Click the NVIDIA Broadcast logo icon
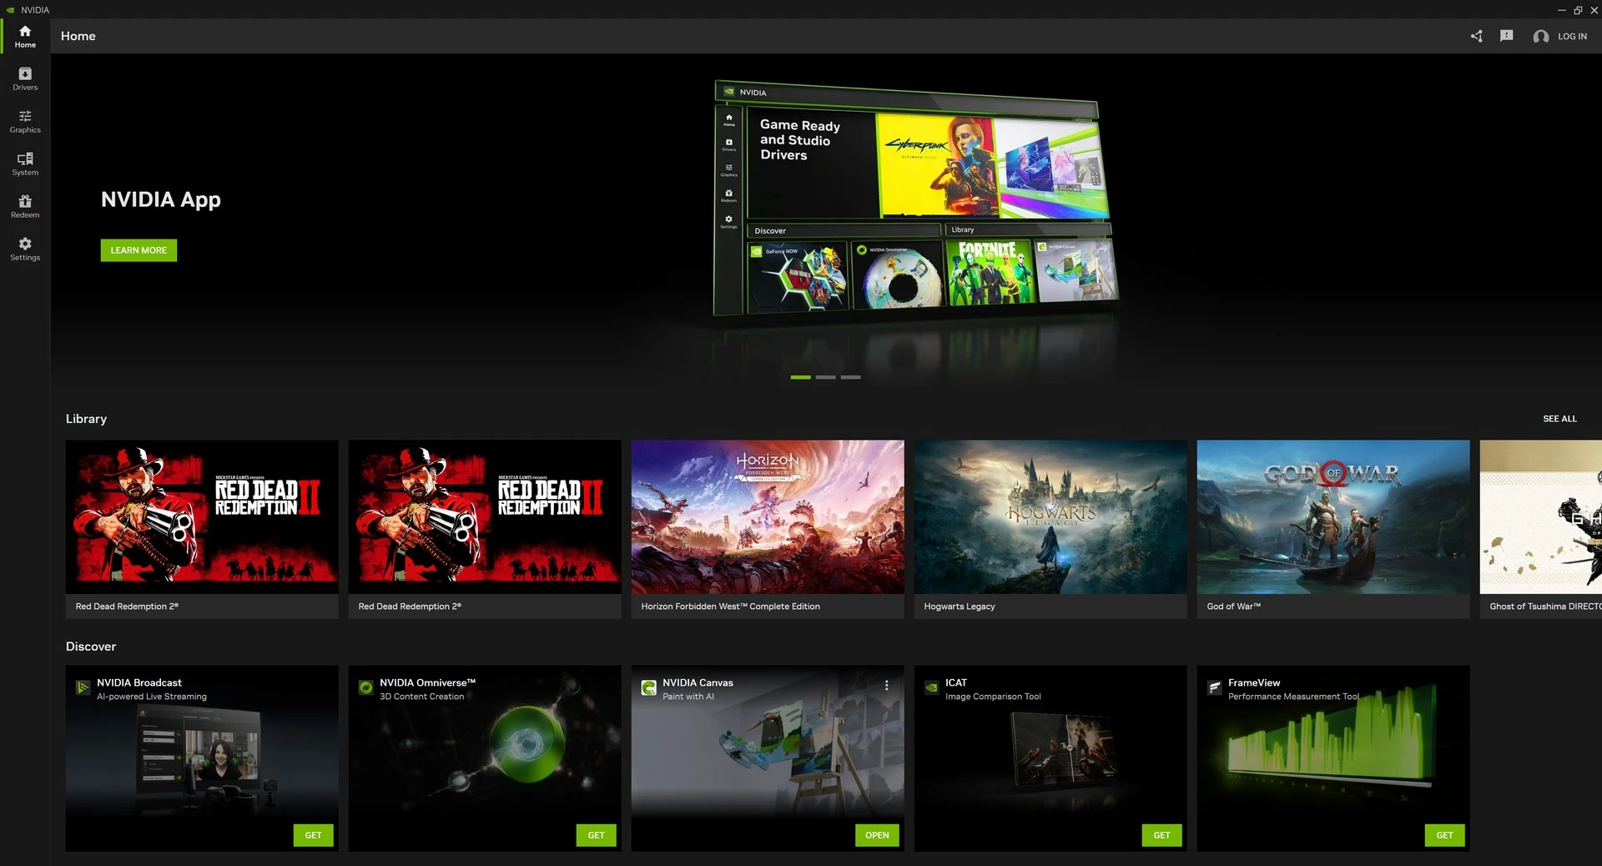The height and width of the screenshot is (866, 1602). (83, 687)
